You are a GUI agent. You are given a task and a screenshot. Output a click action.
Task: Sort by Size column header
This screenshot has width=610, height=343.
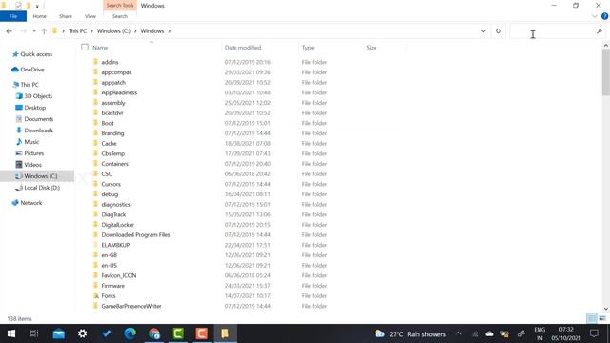tap(371, 48)
